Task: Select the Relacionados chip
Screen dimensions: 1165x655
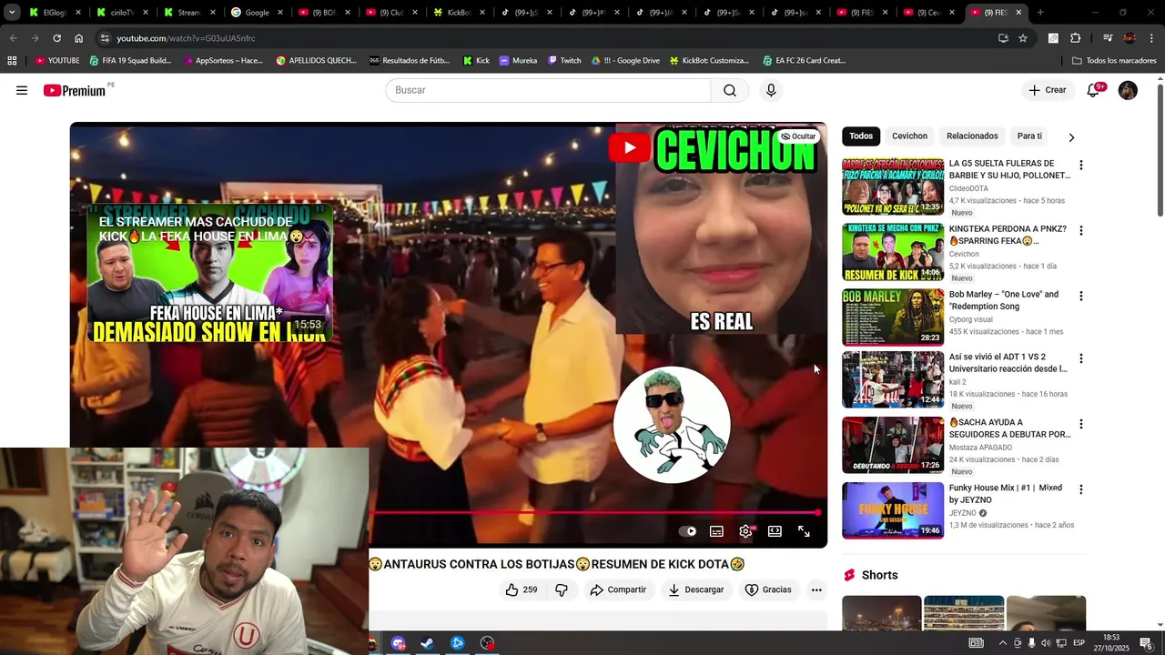Action: 972,136
